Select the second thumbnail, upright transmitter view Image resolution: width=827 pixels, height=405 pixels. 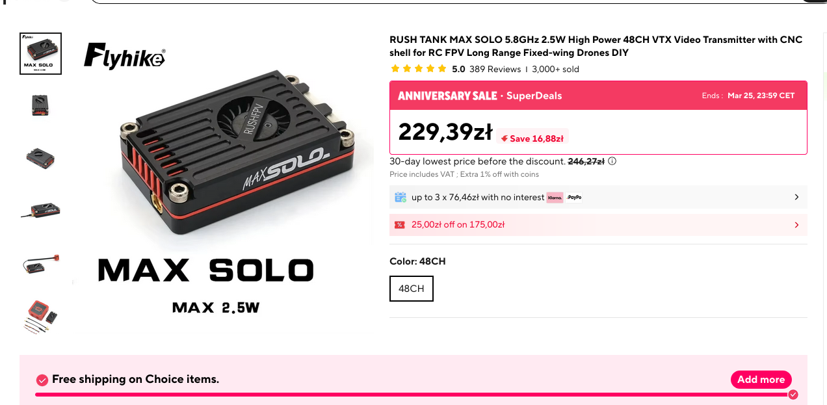click(x=41, y=105)
